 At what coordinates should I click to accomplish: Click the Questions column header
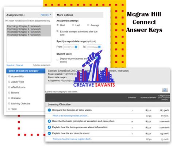132,98
